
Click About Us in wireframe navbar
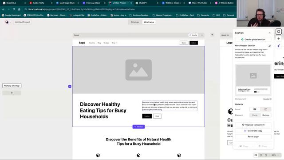tap(92, 43)
